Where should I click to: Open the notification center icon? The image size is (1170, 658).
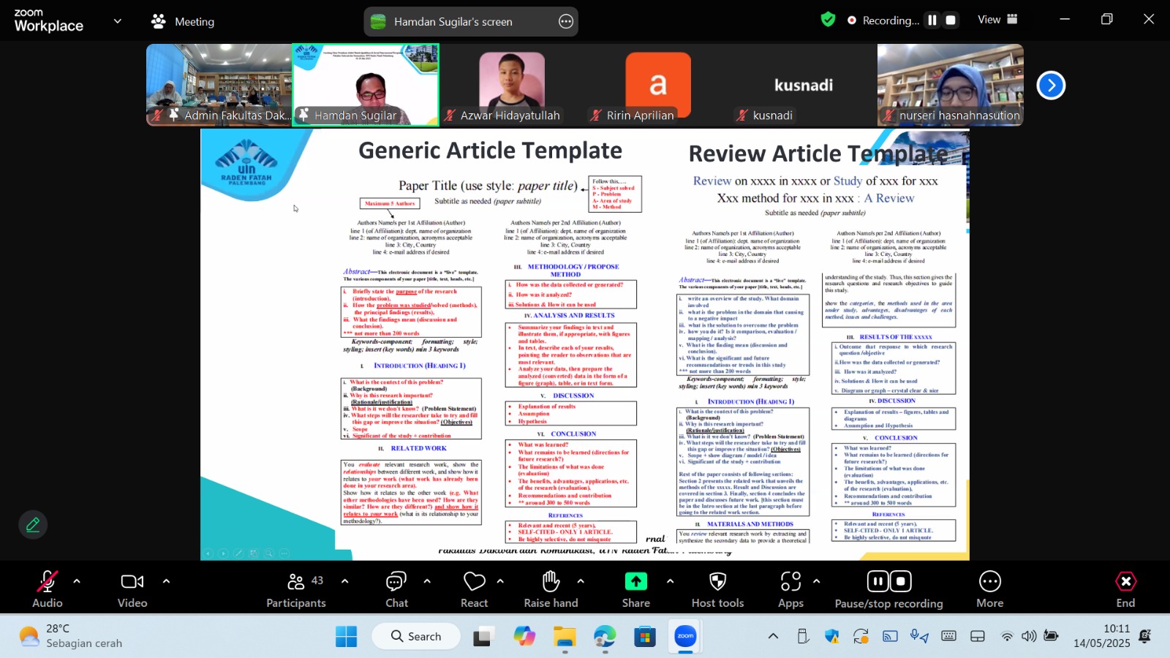pos(1146,636)
